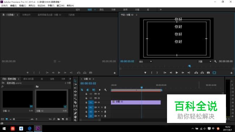Play the sequence in the program monitor

[x=177, y=73]
